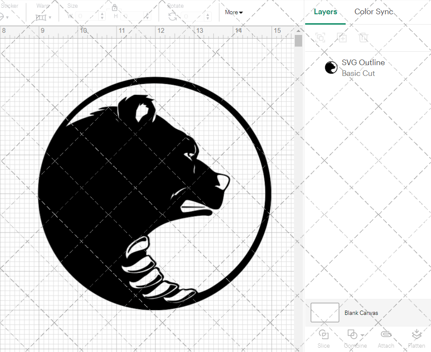This screenshot has height=352, width=431.
Task: Switch to the Color Sync tab
Action: [x=374, y=12]
